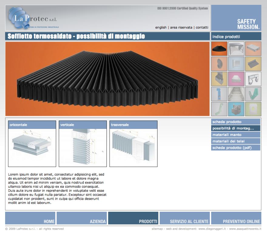Open the telescopic cover thumbnail on pink background
Viewport: 267px width, 236px height.
pos(236,79)
